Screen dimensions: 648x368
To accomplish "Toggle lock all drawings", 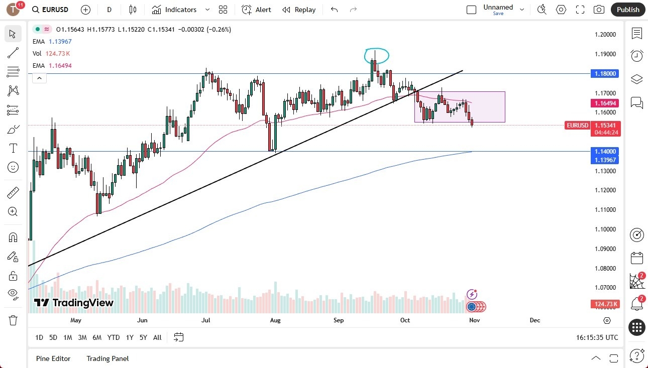I will (x=13, y=275).
